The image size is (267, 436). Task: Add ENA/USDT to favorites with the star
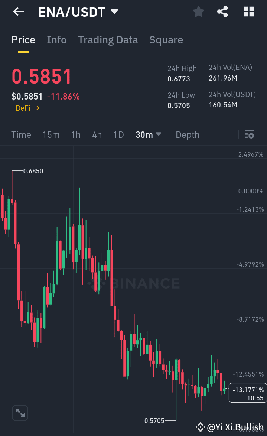coord(198,12)
